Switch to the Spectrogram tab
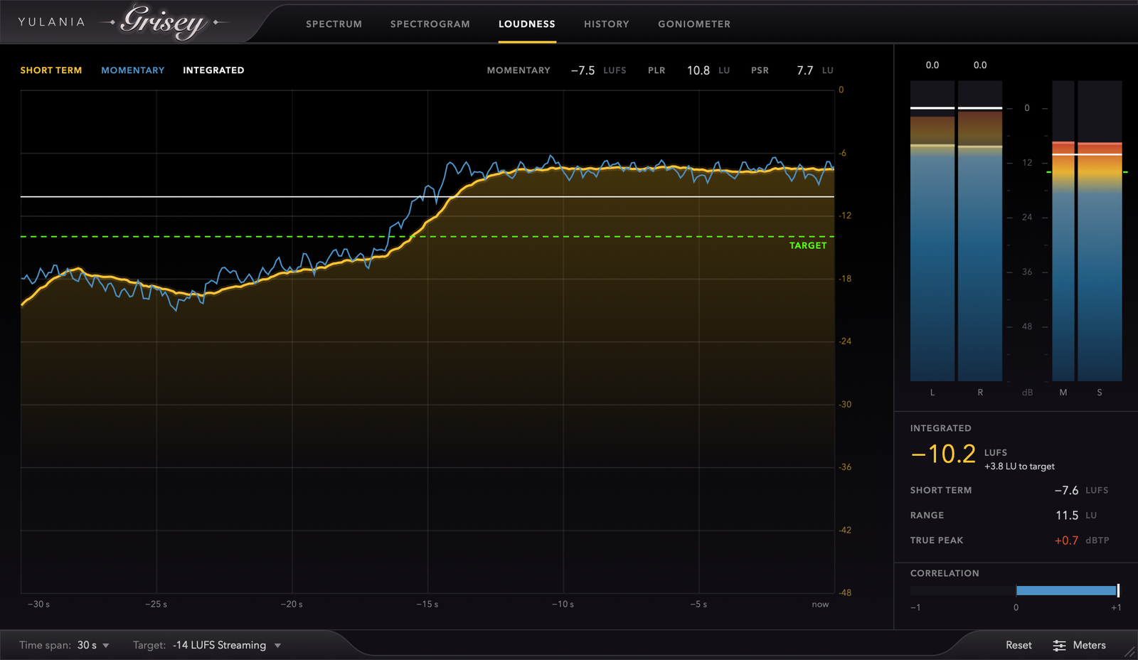Image resolution: width=1138 pixels, height=660 pixels. point(430,24)
